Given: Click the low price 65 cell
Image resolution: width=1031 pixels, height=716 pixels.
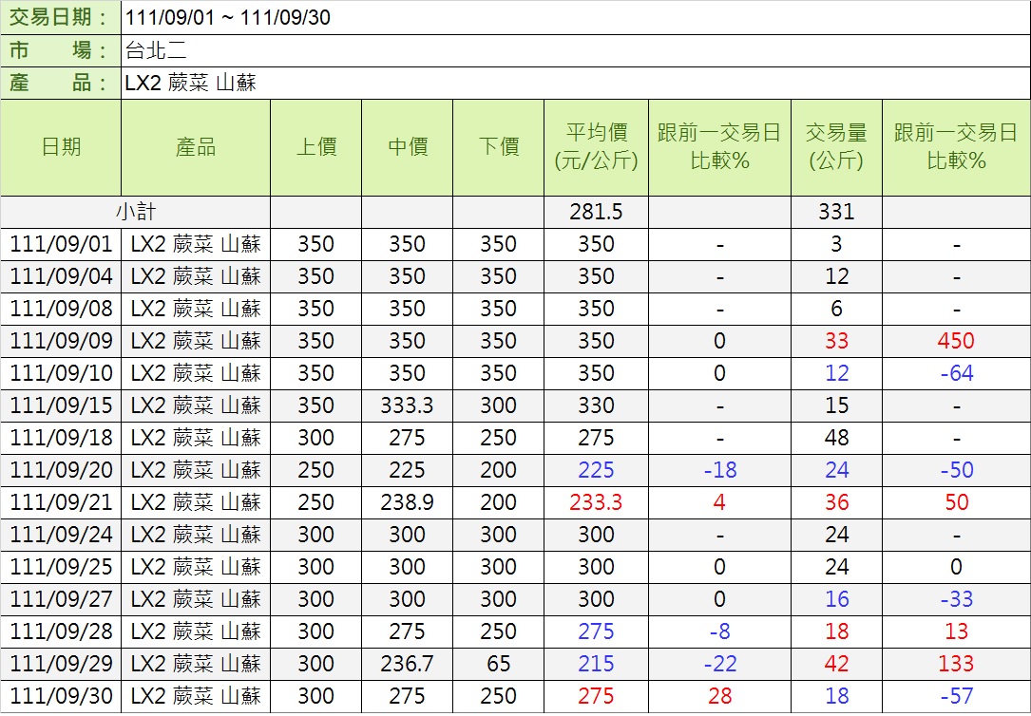Looking at the screenshot, I should pos(498,664).
